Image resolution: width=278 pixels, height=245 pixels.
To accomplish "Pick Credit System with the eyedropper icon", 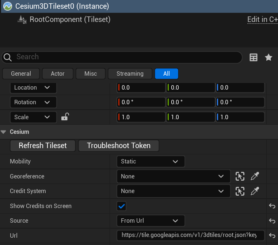I will [x=255, y=191].
